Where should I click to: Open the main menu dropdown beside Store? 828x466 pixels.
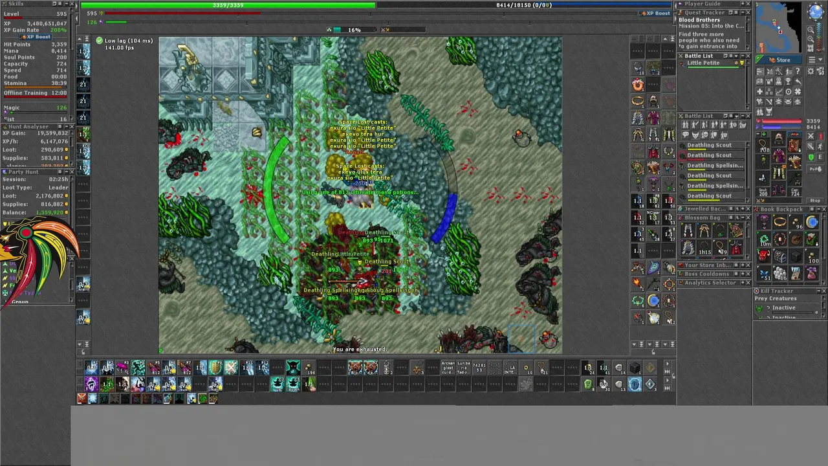pos(816,60)
